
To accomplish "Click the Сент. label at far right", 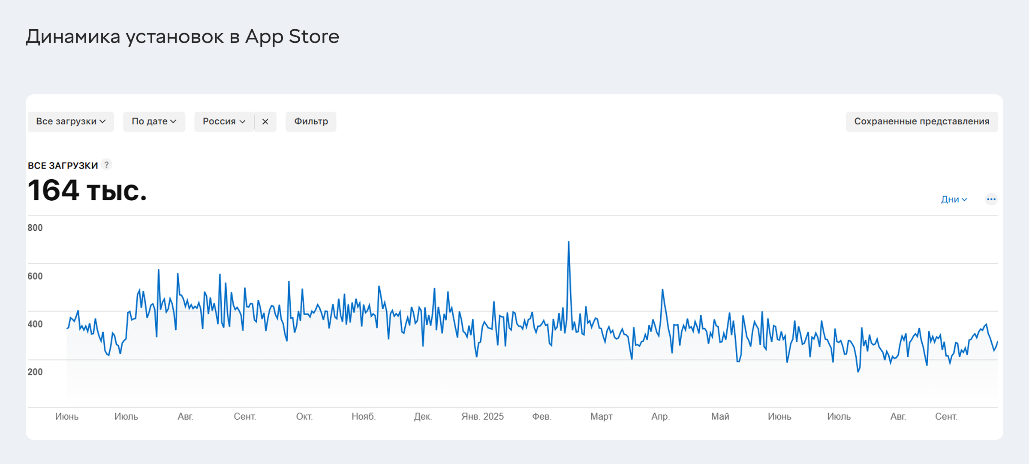I will tap(946, 416).
